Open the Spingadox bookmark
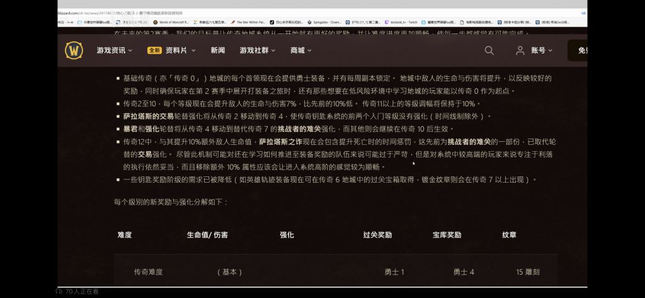645x298 pixels. [324, 22]
